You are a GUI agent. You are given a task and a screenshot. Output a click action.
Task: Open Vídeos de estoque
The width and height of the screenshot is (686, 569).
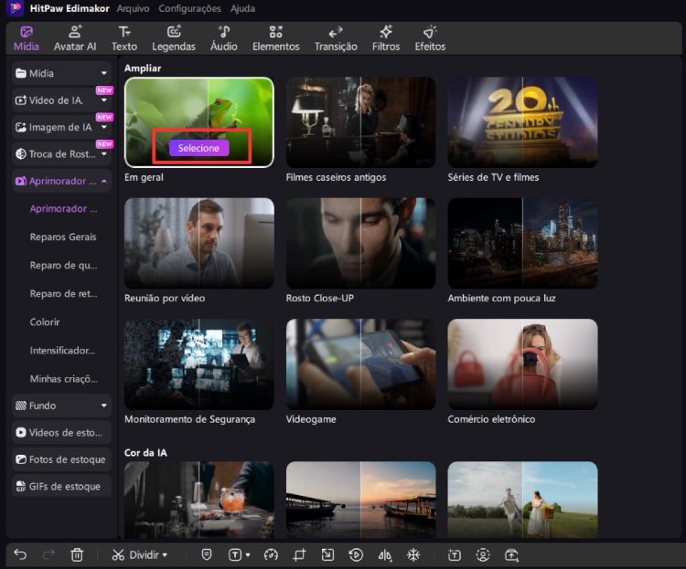click(x=61, y=433)
